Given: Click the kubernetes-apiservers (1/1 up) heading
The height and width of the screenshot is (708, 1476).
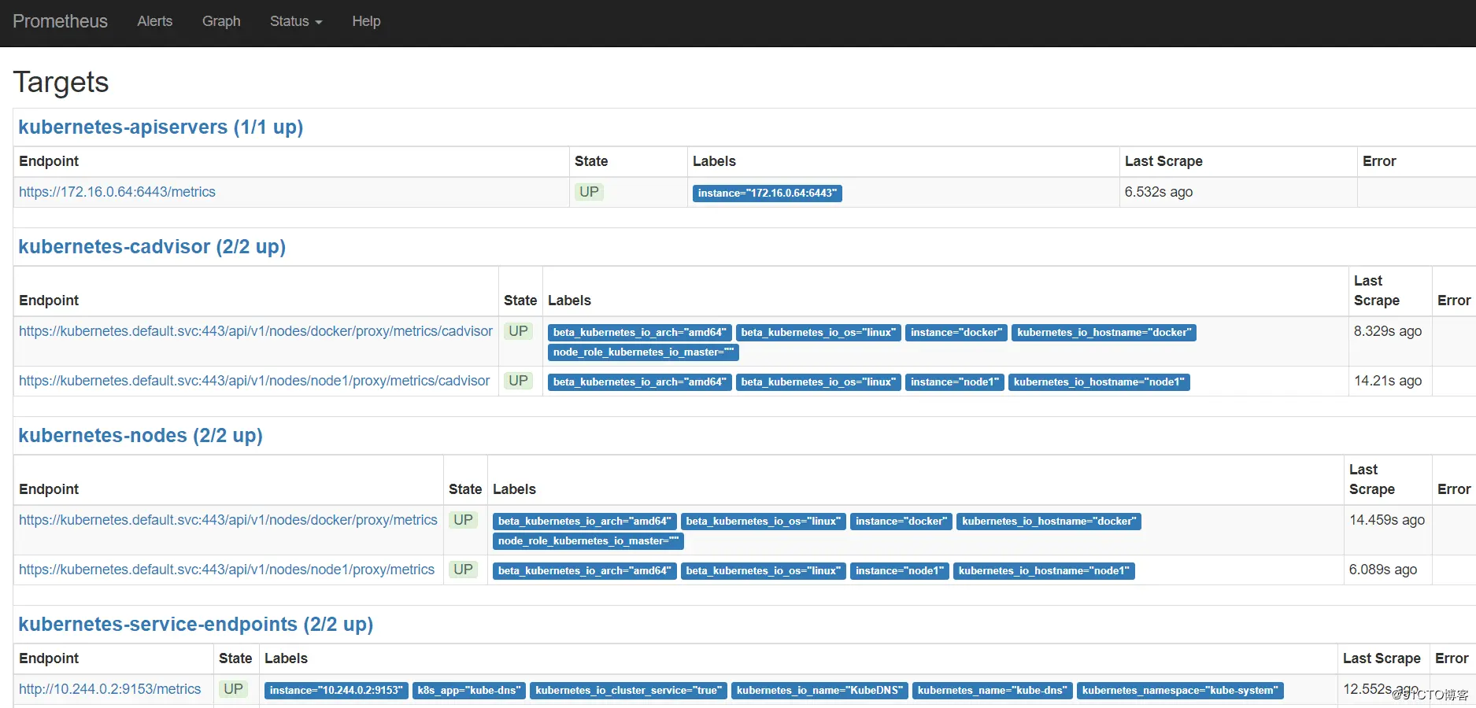Looking at the screenshot, I should [x=161, y=127].
